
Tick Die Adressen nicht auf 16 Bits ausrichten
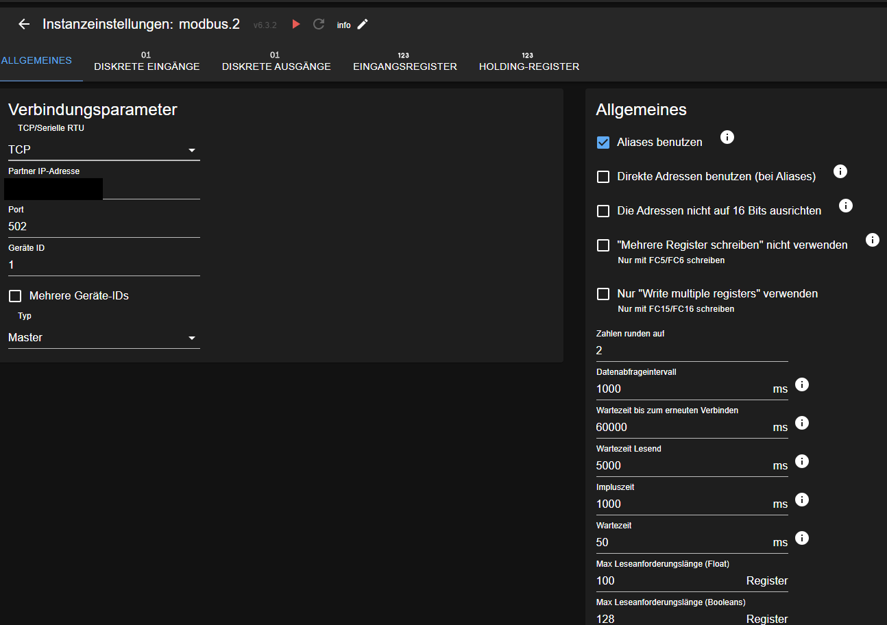click(603, 211)
